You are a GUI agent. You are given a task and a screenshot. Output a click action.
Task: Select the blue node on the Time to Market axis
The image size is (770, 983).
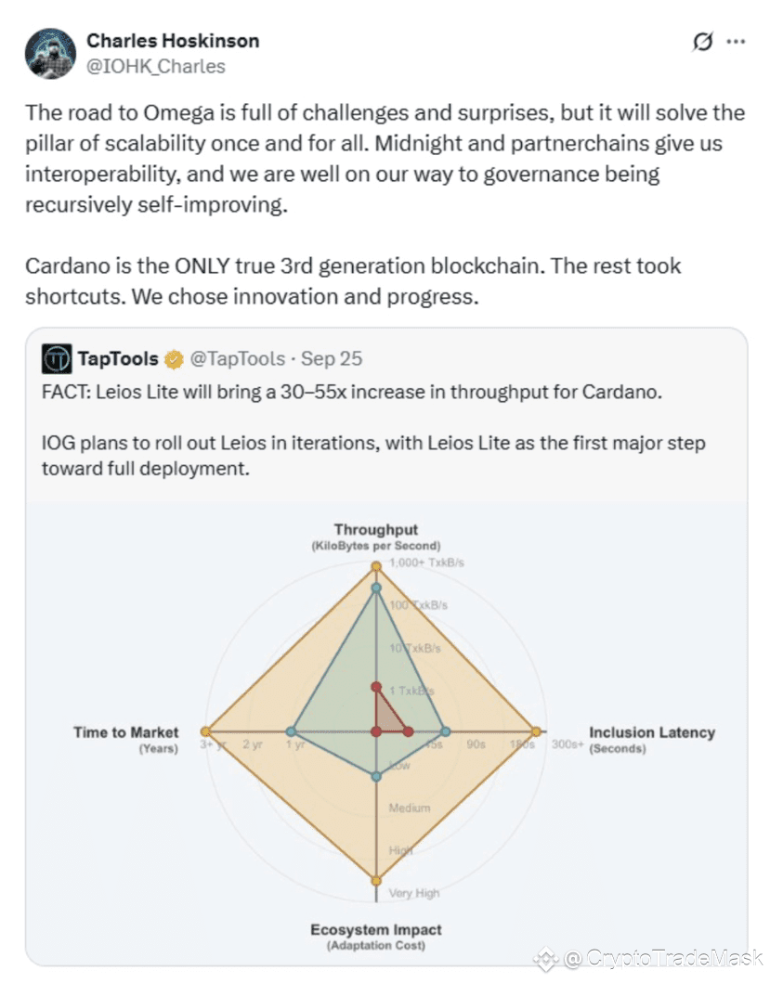point(291,732)
